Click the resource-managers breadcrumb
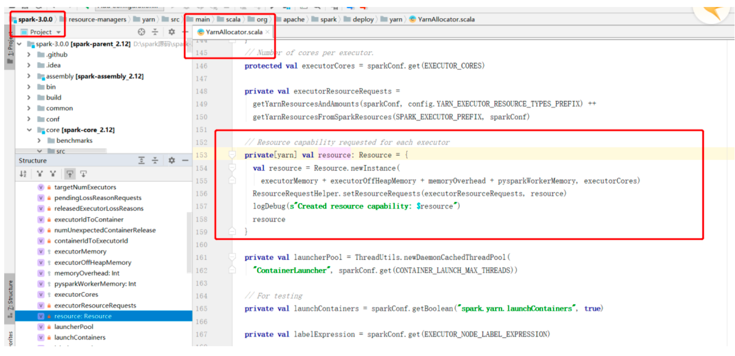The height and width of the screenshot is (356, 735). [x=97, y=20]
